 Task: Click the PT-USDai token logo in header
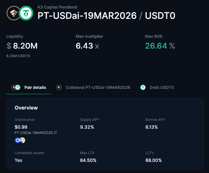[13, 13]
